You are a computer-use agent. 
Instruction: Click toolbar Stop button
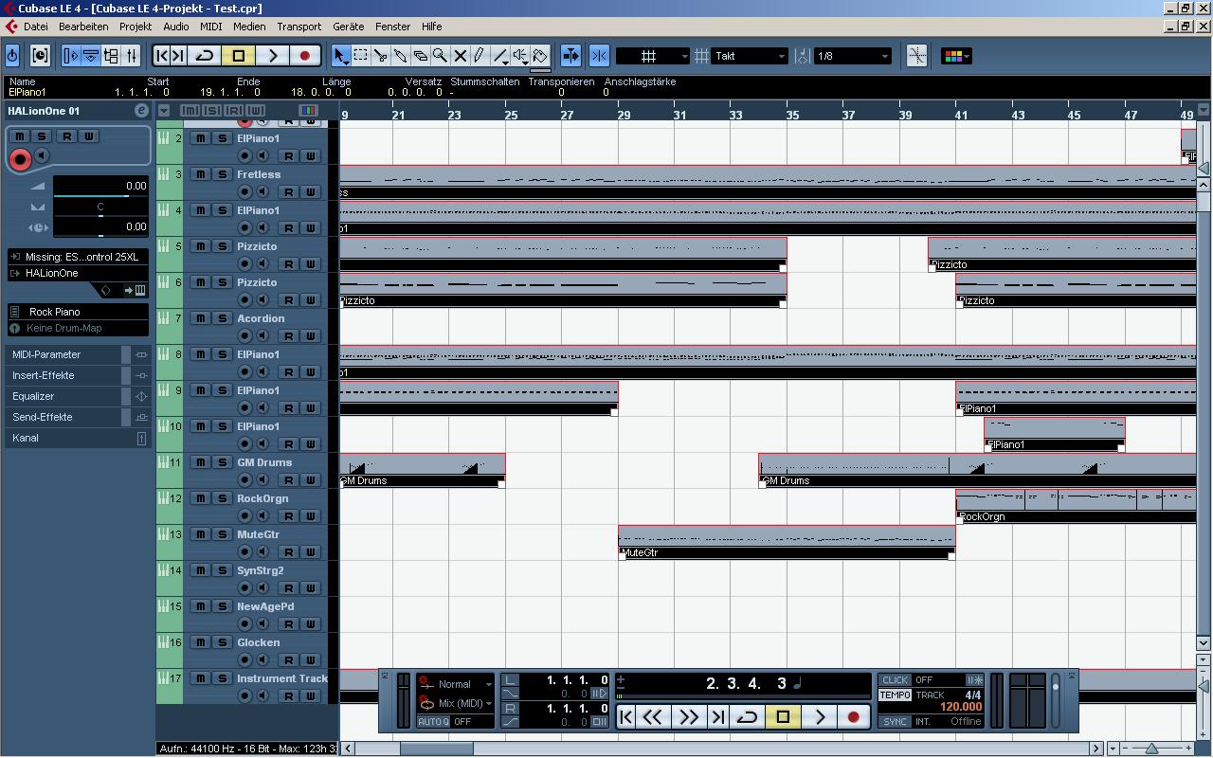pos(239,56)
